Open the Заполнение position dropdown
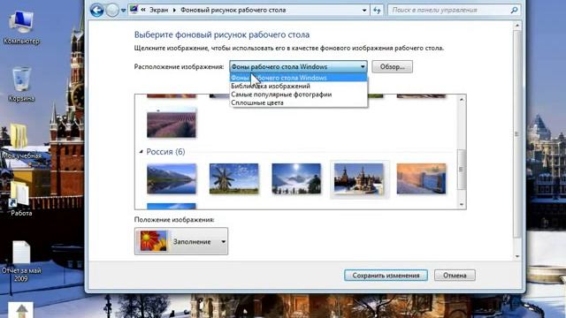 181,241
